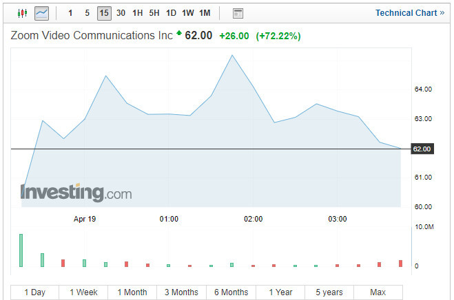Select the 15 minute interval
Screen dimensions: 454x300
104,13
